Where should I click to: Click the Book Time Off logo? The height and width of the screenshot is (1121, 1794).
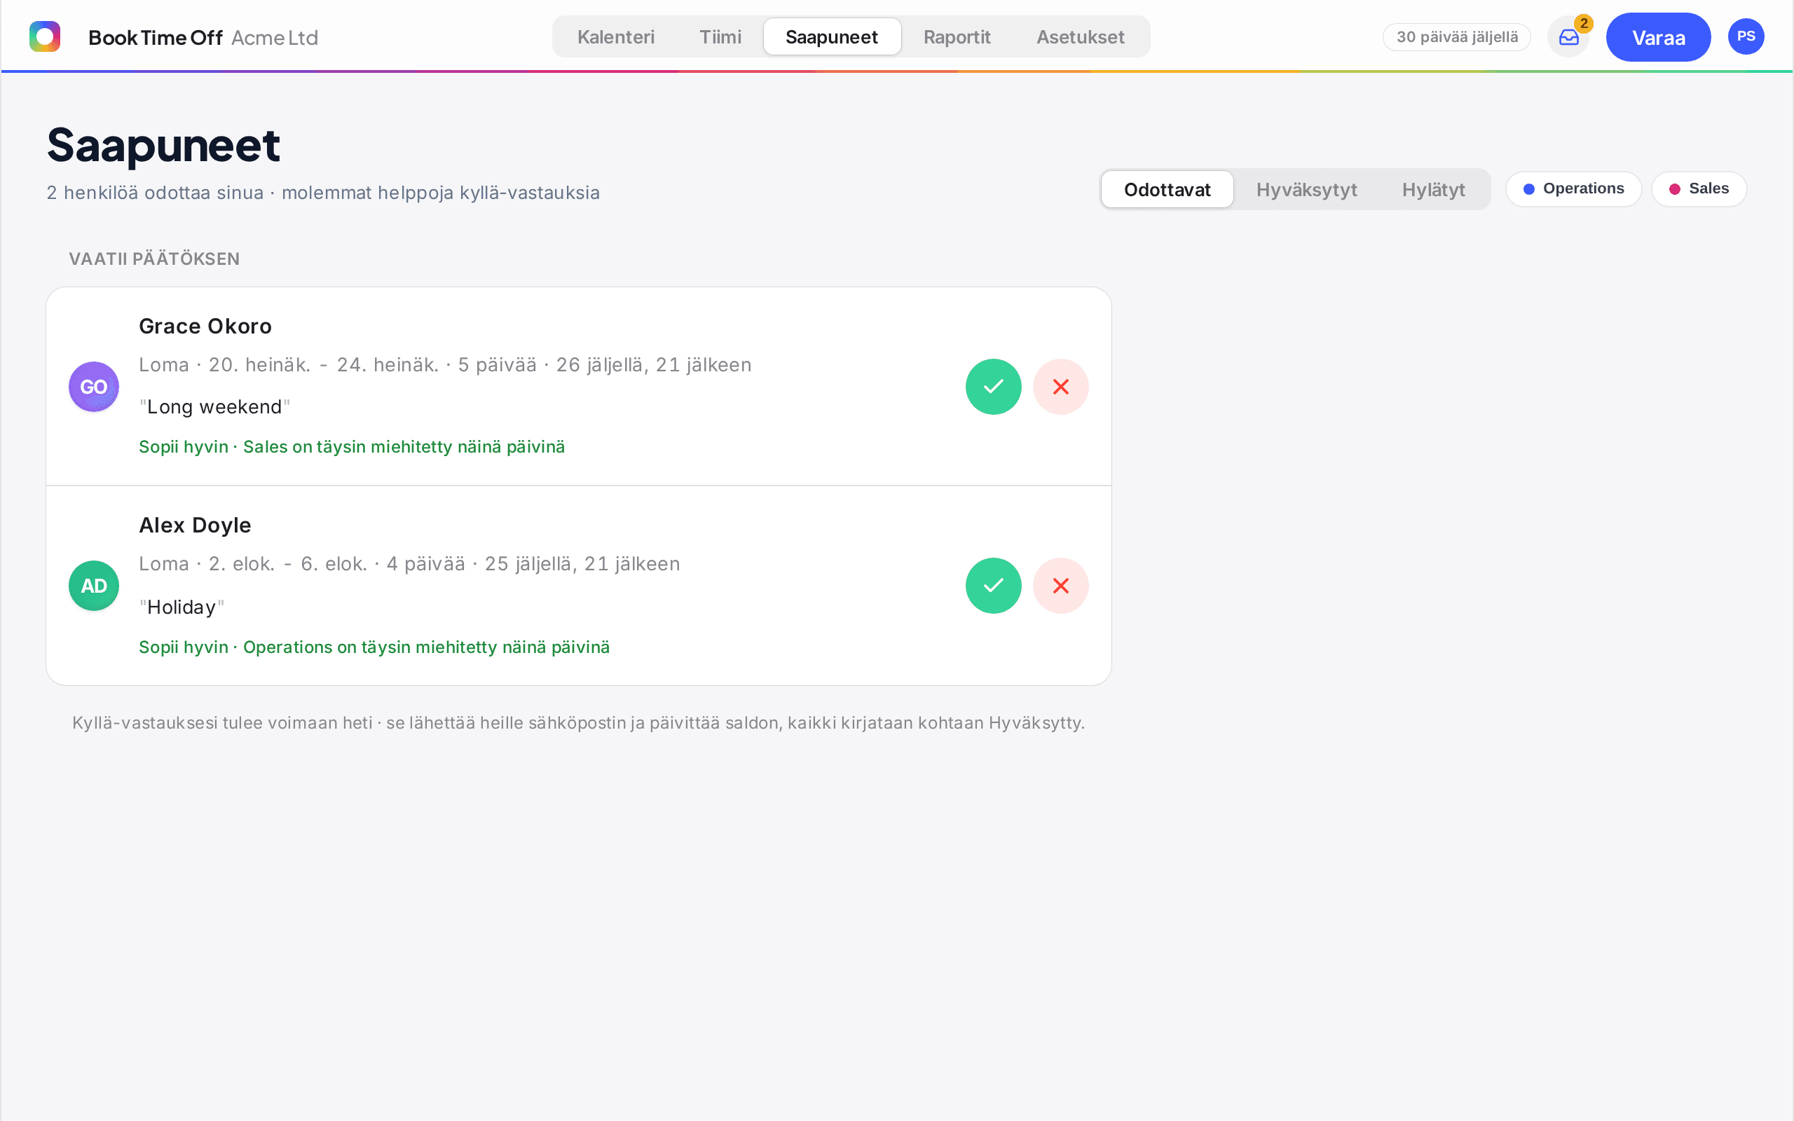pyautogui.click(x=44, y=36)
